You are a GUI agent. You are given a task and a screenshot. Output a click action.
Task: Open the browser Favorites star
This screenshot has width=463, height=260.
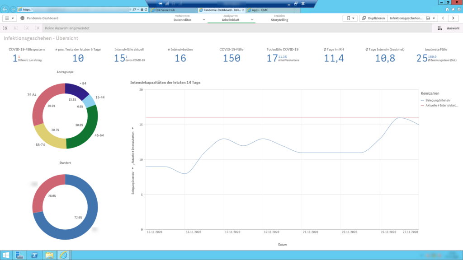(453, 9)
